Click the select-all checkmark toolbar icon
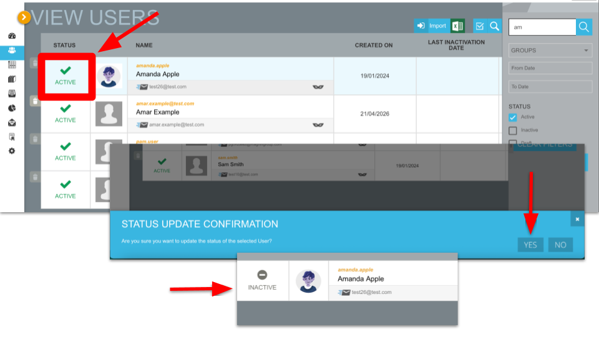The width and height of the screenshot is (599, 337). tap(480, 26)
